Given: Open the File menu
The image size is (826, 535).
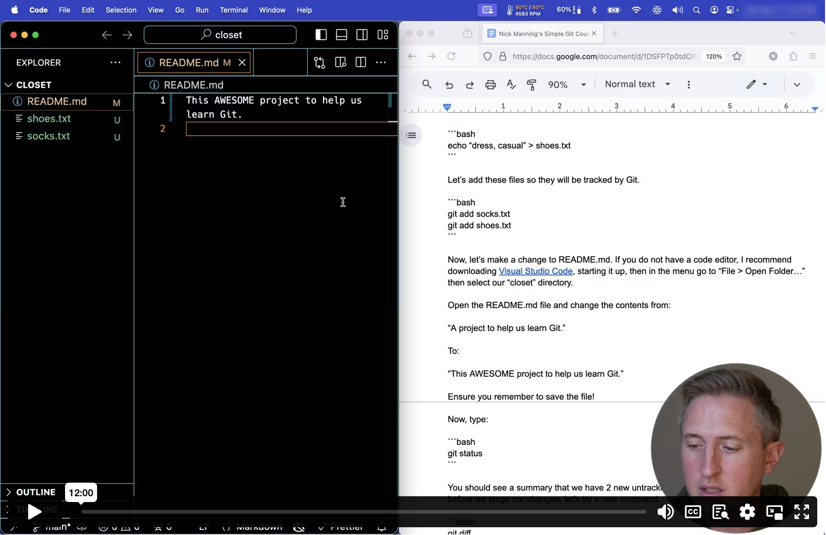Looking at the screenshot, I should pos(65,10).
